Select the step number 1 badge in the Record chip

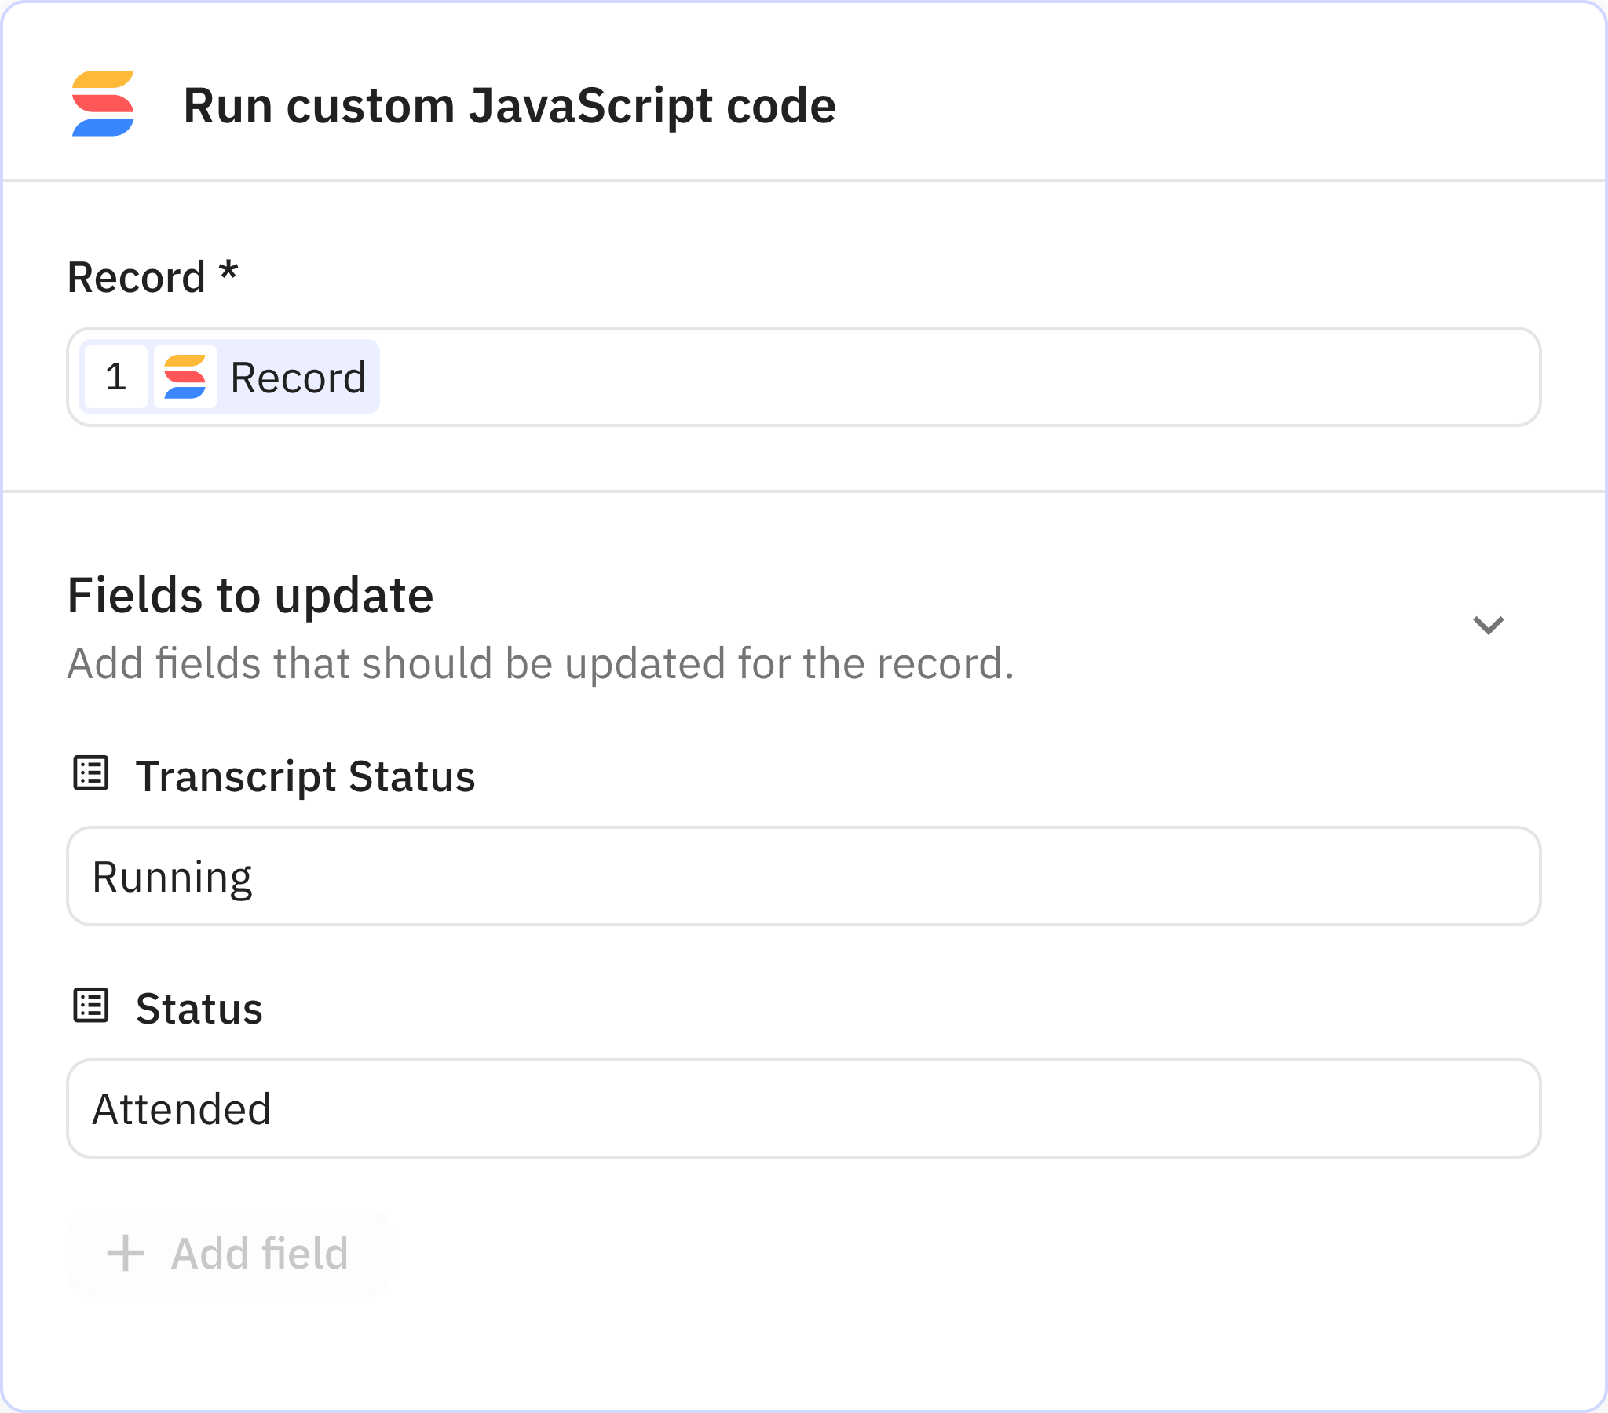(x=115, y=377)
